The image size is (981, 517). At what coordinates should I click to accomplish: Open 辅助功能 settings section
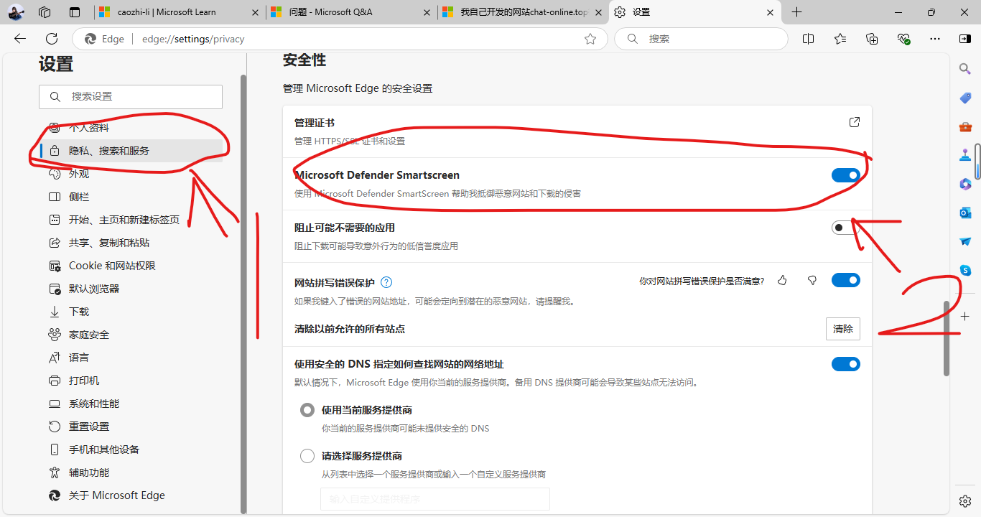coord(131,472)
